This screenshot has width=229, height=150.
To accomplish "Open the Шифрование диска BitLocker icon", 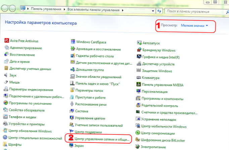I will [138, 140].
